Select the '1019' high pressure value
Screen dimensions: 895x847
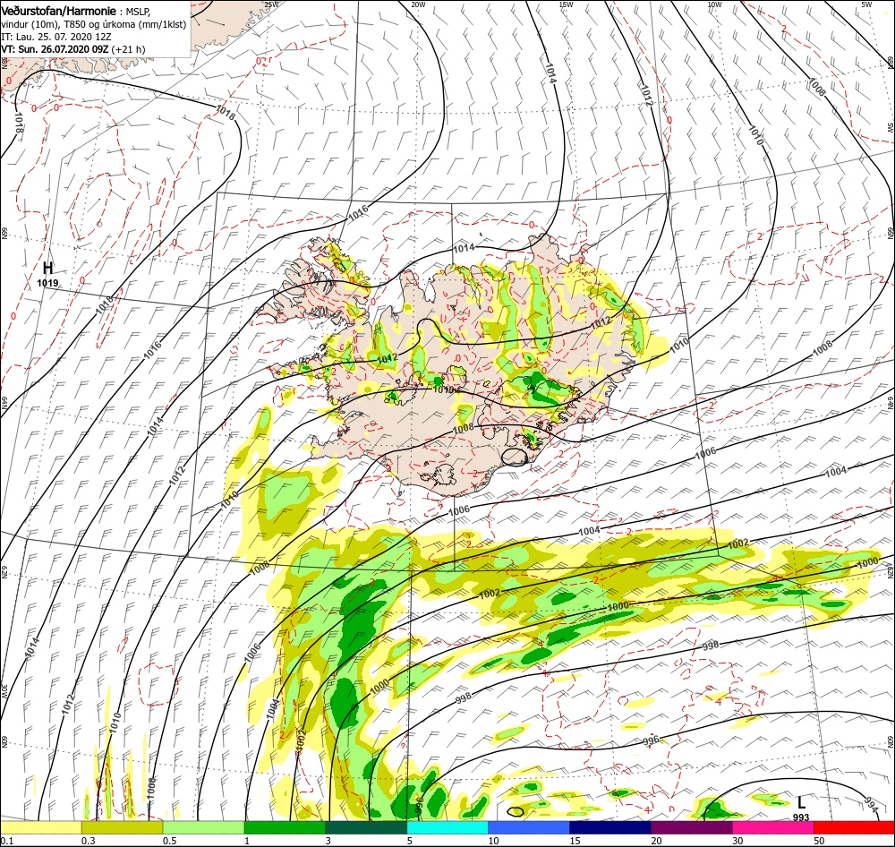pos(47,283)
